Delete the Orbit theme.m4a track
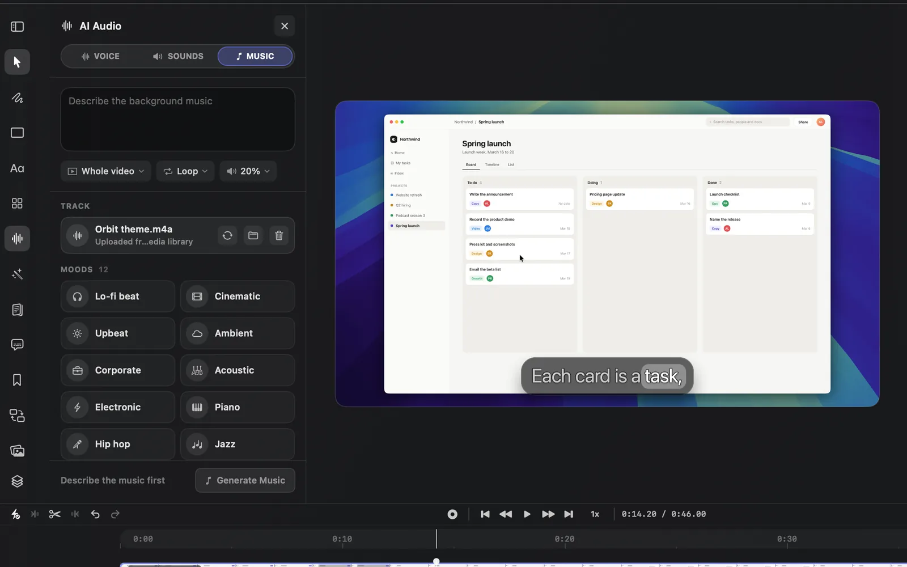This screenshot has width=907, height=567. pos(279,235)
